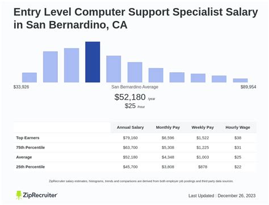Click the $79,160 Top Earners annual salary cell
Screen dimensions: 269x205
(x=130, y=138)
